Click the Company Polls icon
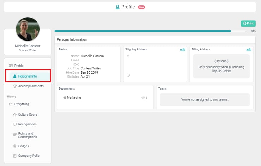261x166 pixels. pyautogui.click(x=14, y=156)
